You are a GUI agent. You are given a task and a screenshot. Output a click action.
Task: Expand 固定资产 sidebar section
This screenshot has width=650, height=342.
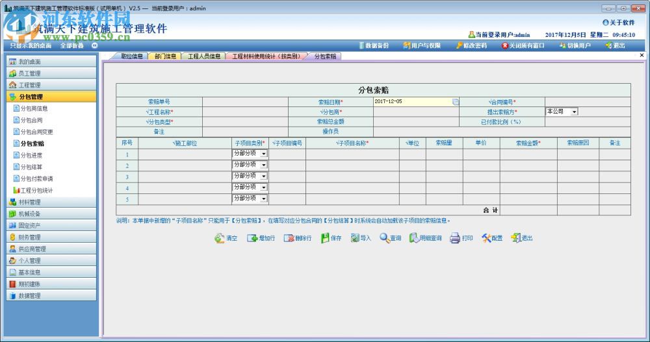tap(51, 225)
